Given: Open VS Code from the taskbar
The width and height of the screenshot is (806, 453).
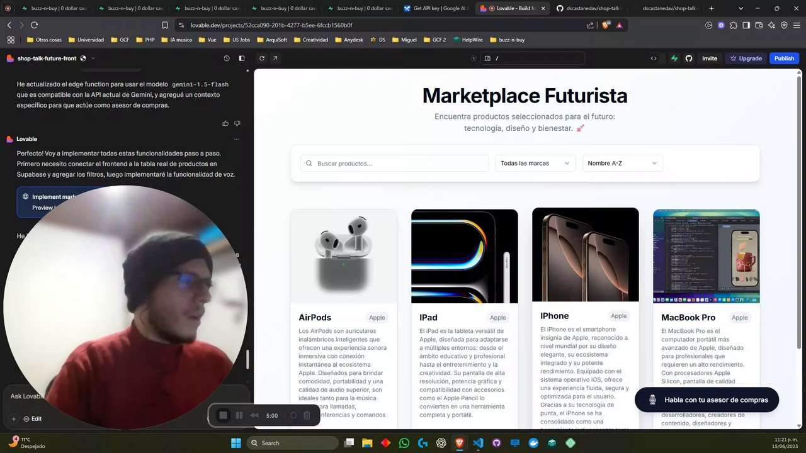Looking at the screenshot, I should pos(478,443).
